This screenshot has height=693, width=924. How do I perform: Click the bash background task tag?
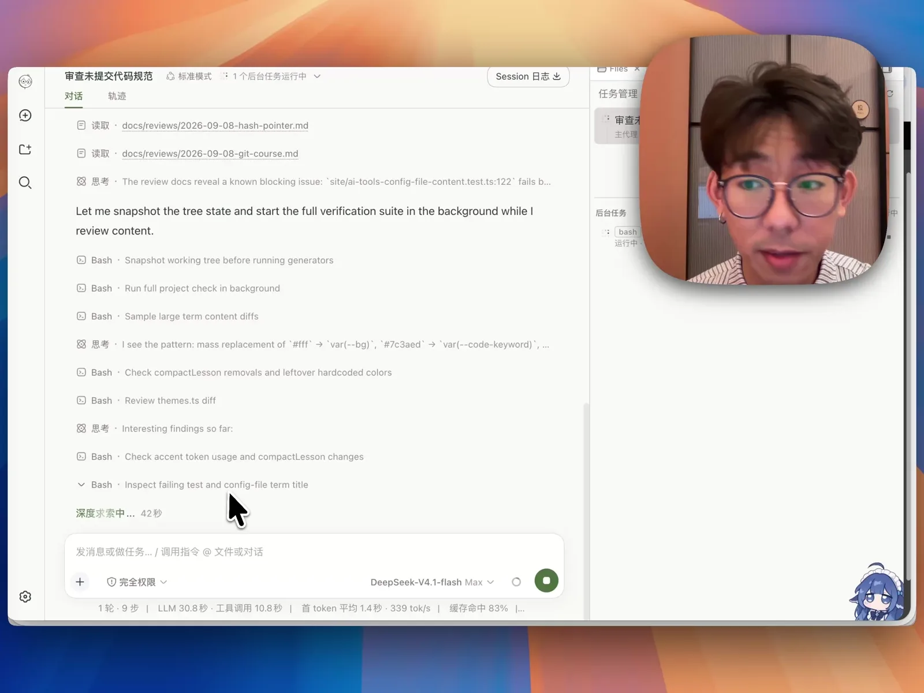point(627,232)
